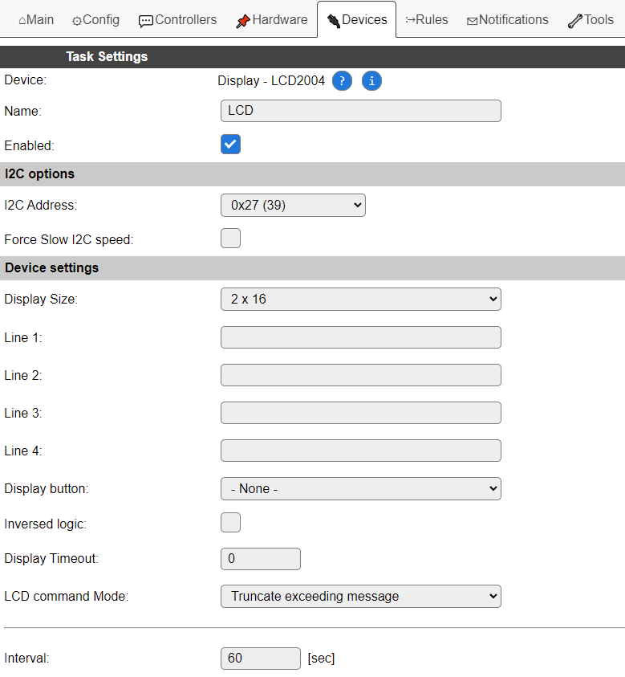Open the Notifications tab
625x677 pixels.
coord(507,19)
